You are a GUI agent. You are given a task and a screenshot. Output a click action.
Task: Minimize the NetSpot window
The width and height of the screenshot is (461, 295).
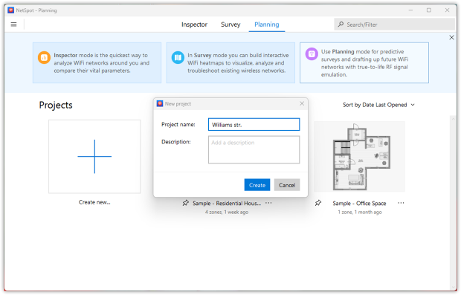click(410, 10)
